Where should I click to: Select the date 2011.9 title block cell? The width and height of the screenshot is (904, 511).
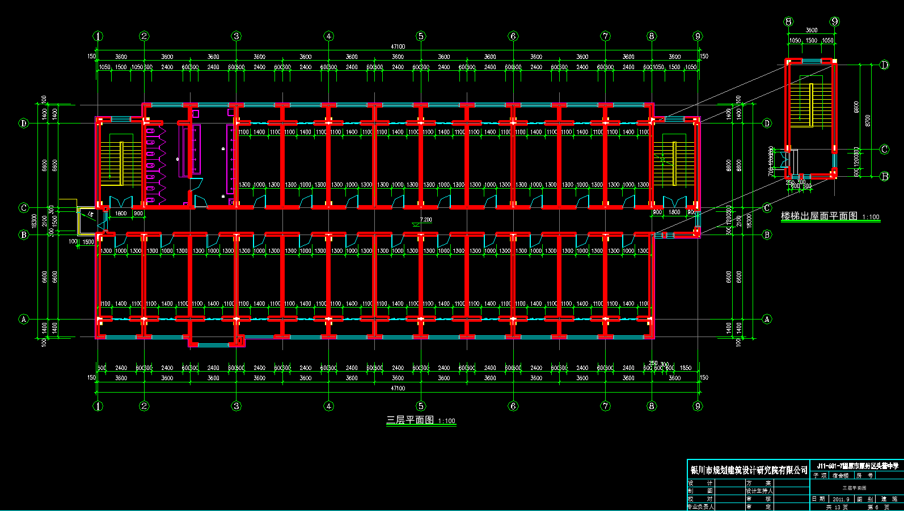(x=840, y=499)
